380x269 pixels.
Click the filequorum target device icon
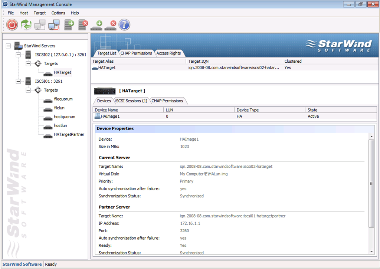pyautogui.click(x=48, y=100)
